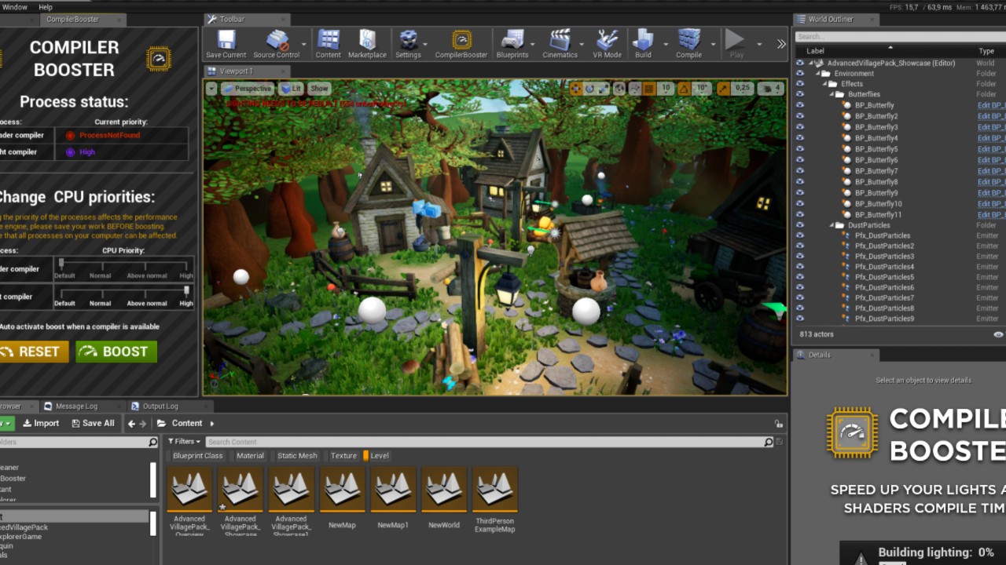Screen dimensions: 1006x565
Task: Collapse the Butterflies folder tree arrow
Action: click(x=832, y=94)
